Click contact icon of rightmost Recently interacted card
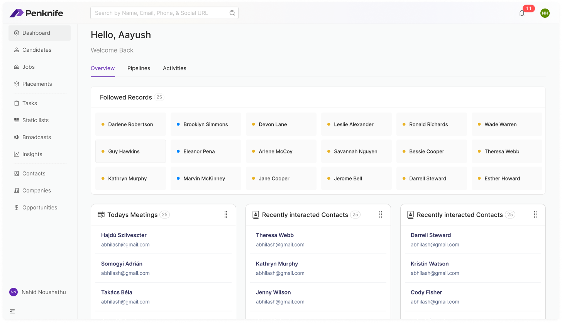This screenshot has height=323, width=562. (x=410, y=215)
